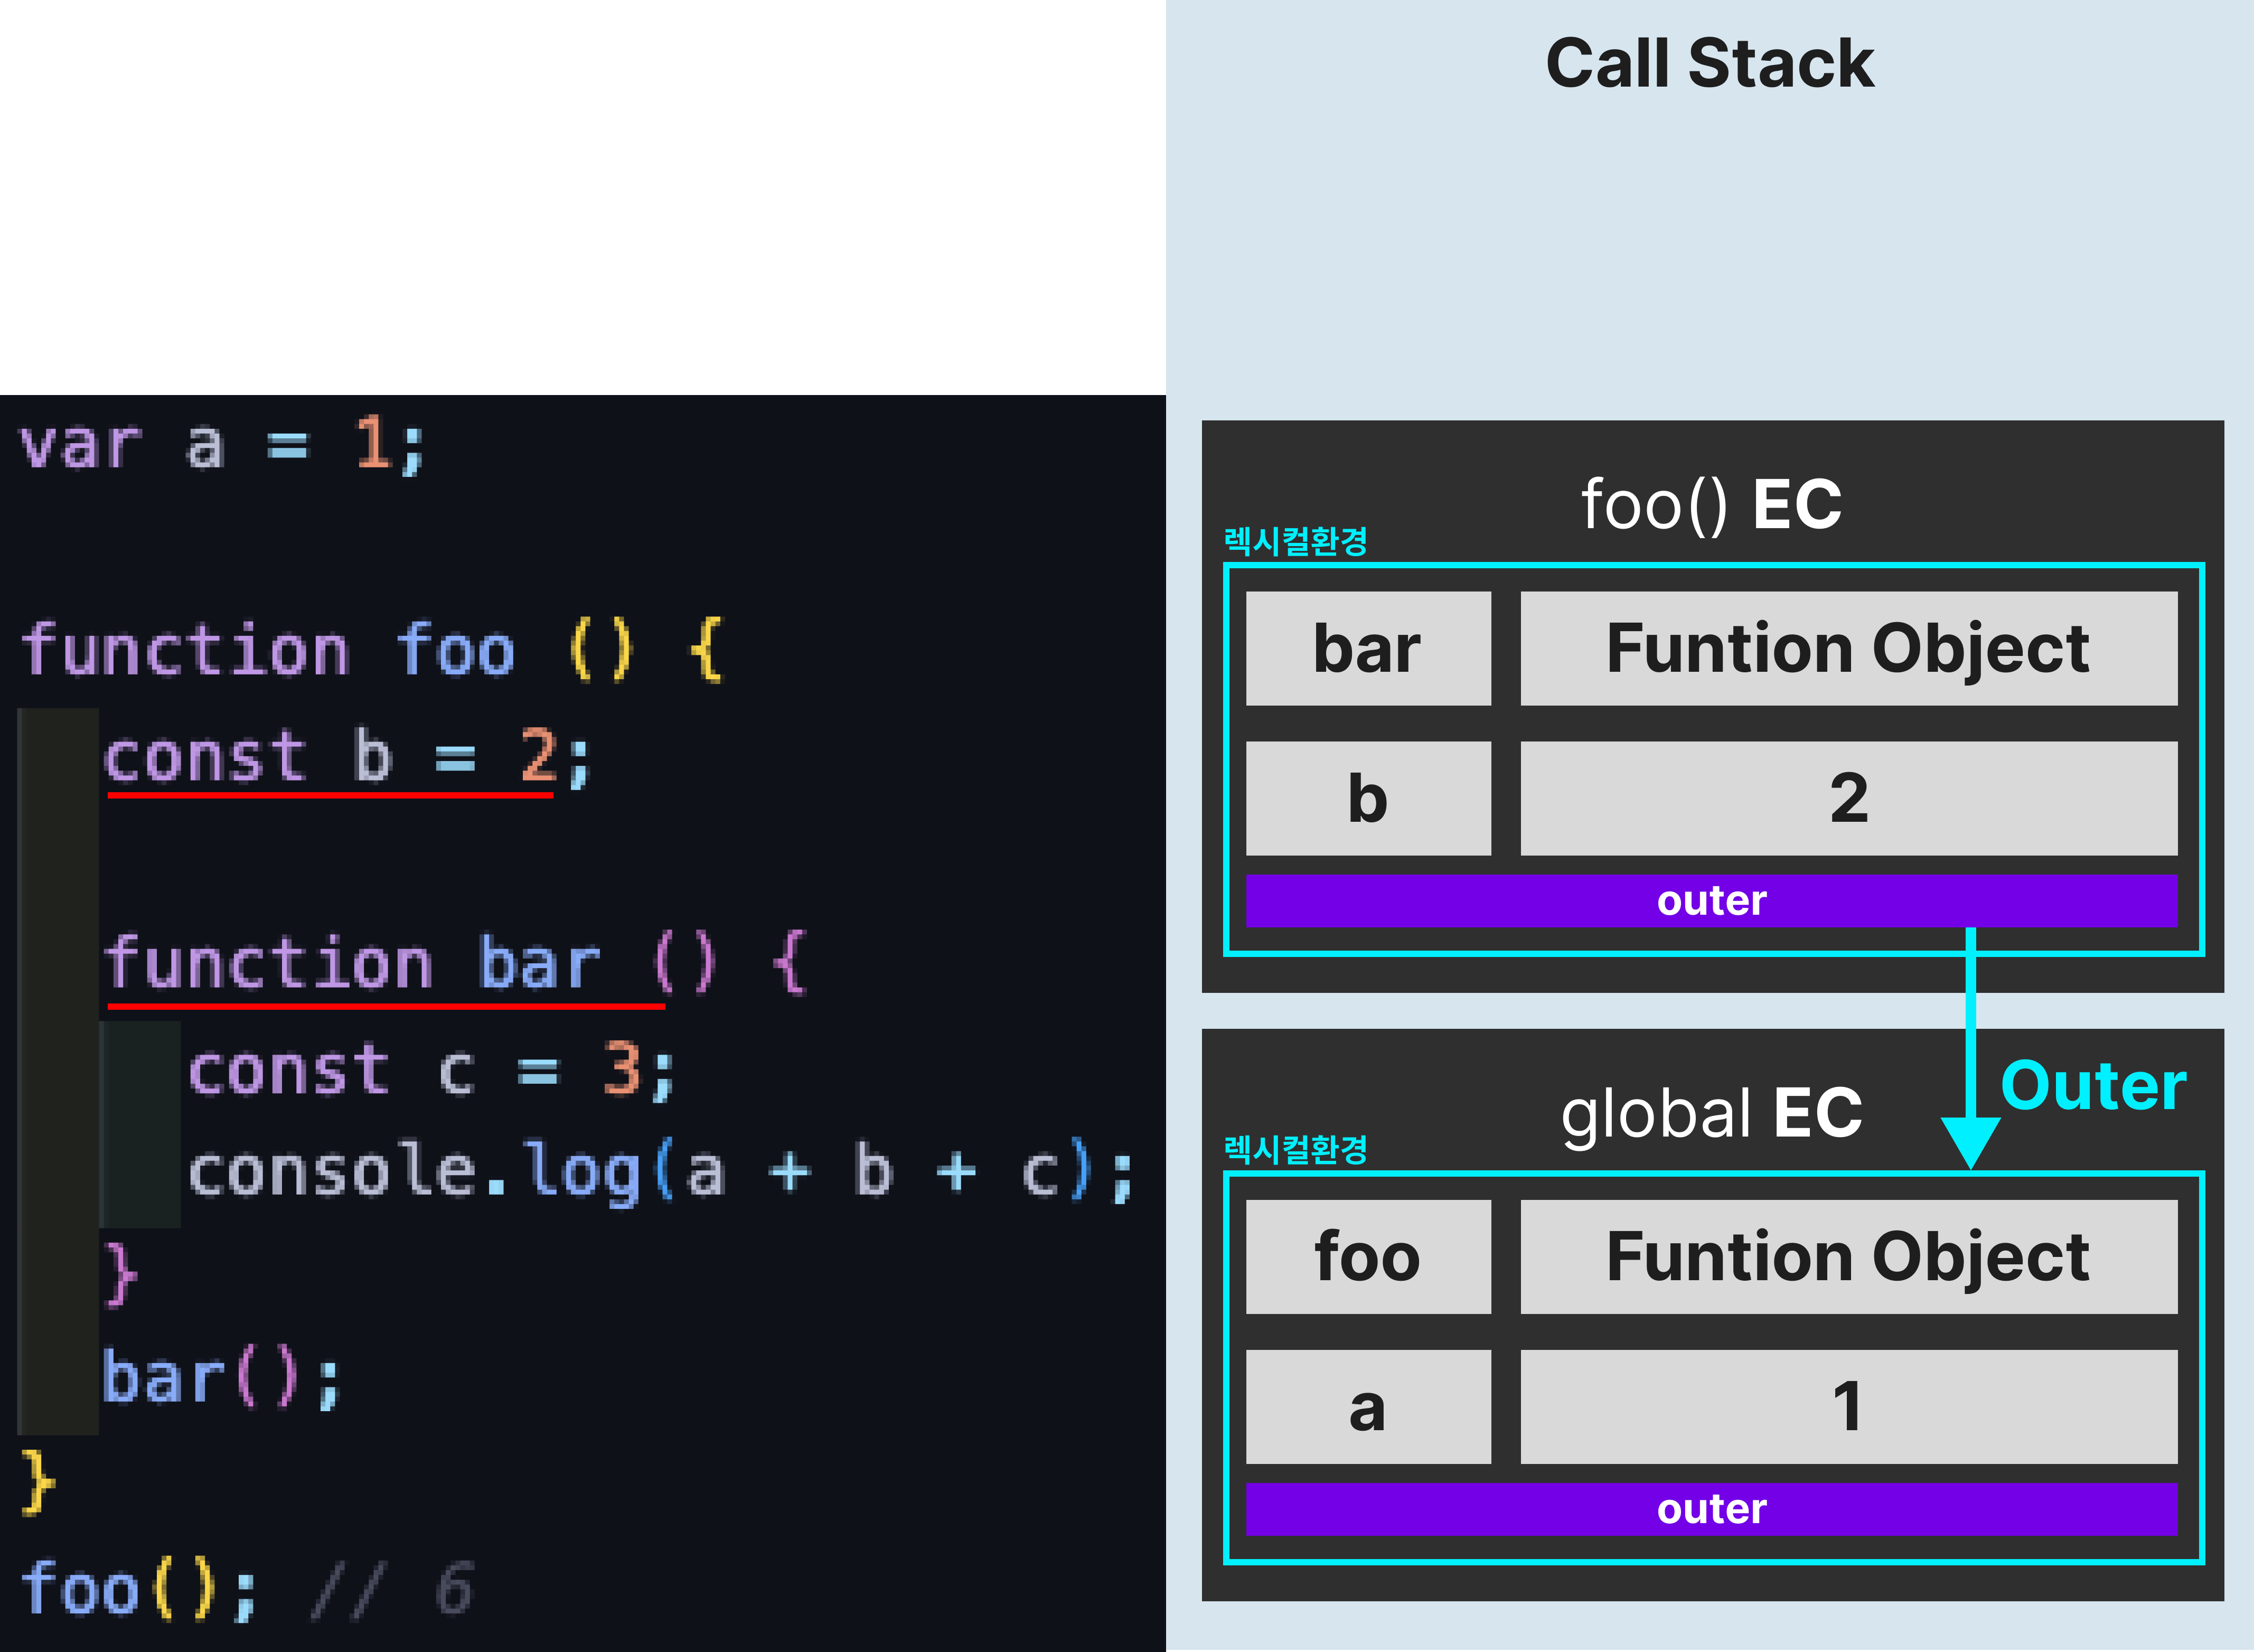
Task: Click Funtion Object cell next to bar
Action: (x=1848, y=648)
